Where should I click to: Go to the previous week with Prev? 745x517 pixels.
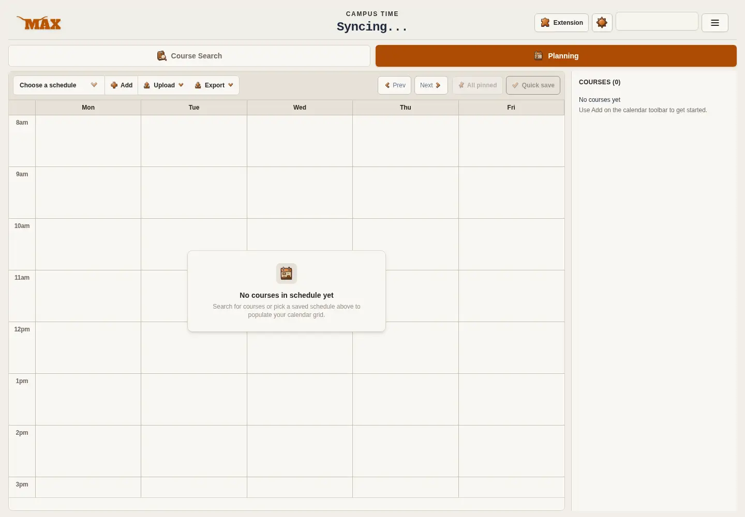pyautogui.click(x=395, y=85)
